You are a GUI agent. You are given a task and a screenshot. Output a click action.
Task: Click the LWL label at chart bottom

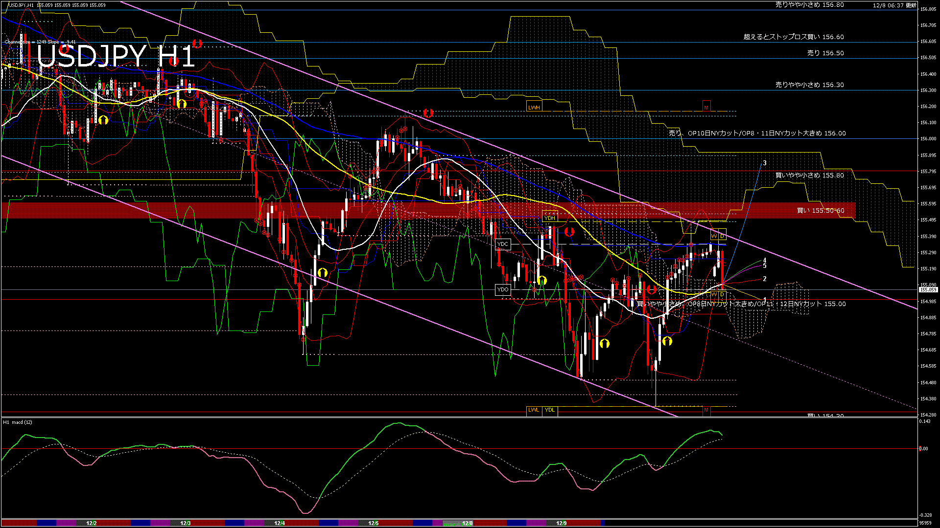click(x=533, y=410)
